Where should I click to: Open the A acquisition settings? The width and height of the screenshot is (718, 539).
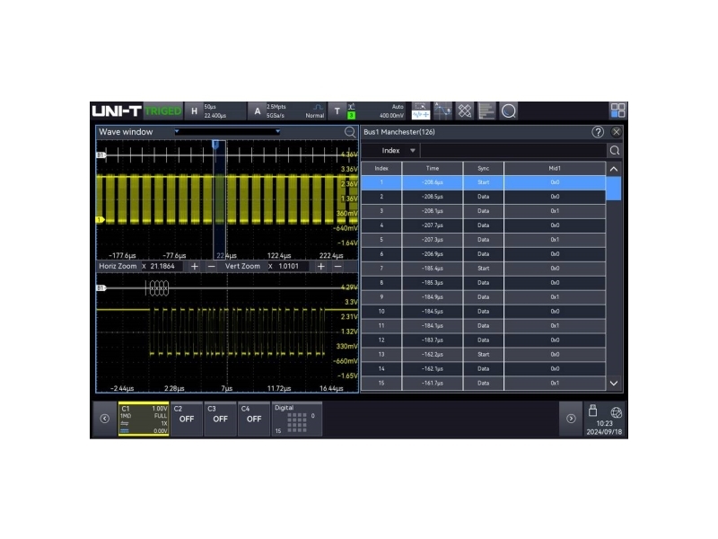point(288,110)
